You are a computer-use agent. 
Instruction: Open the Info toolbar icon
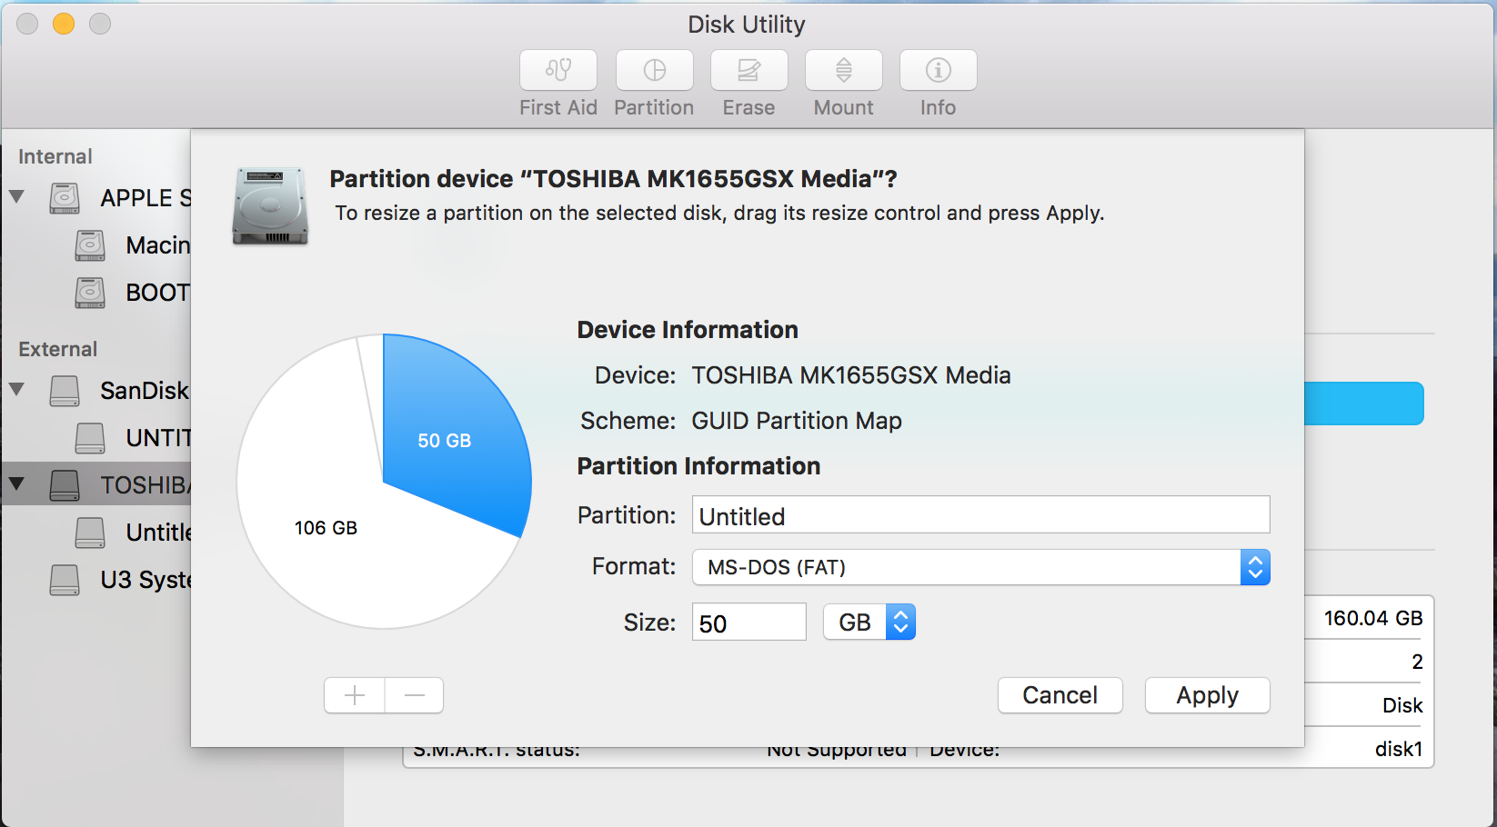(x=939, y=70)
